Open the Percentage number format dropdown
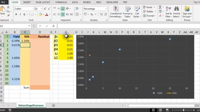 (x=106, y=9)
